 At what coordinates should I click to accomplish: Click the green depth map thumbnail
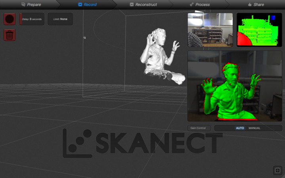pos(259,30)
